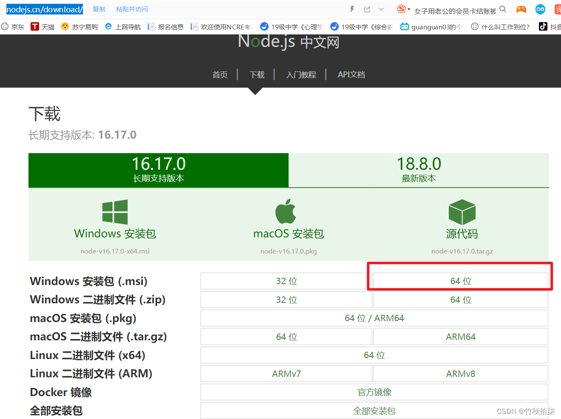Screen dimensions: 561x419
Task: Open the 什么叫工作到位 bookmark
Action: click(x=500, y=27)
